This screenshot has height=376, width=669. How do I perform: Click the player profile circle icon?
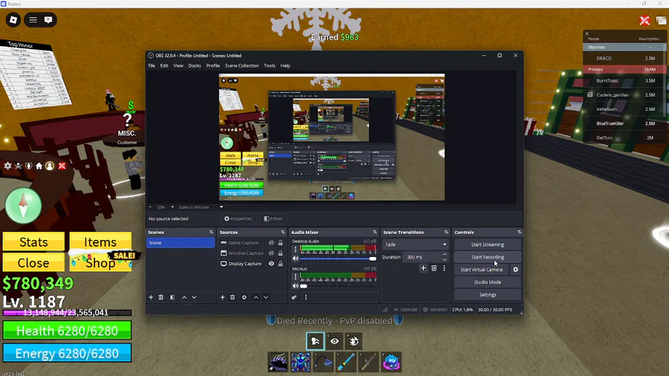tap(50, 166)
